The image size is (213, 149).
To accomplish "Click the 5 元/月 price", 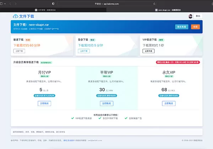I will click(44, 90).
